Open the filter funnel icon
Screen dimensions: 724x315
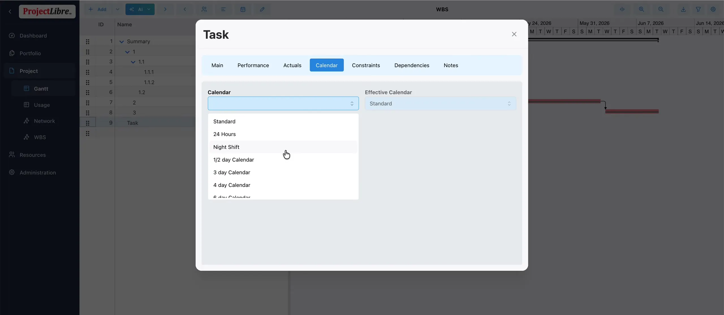point(698,9)
